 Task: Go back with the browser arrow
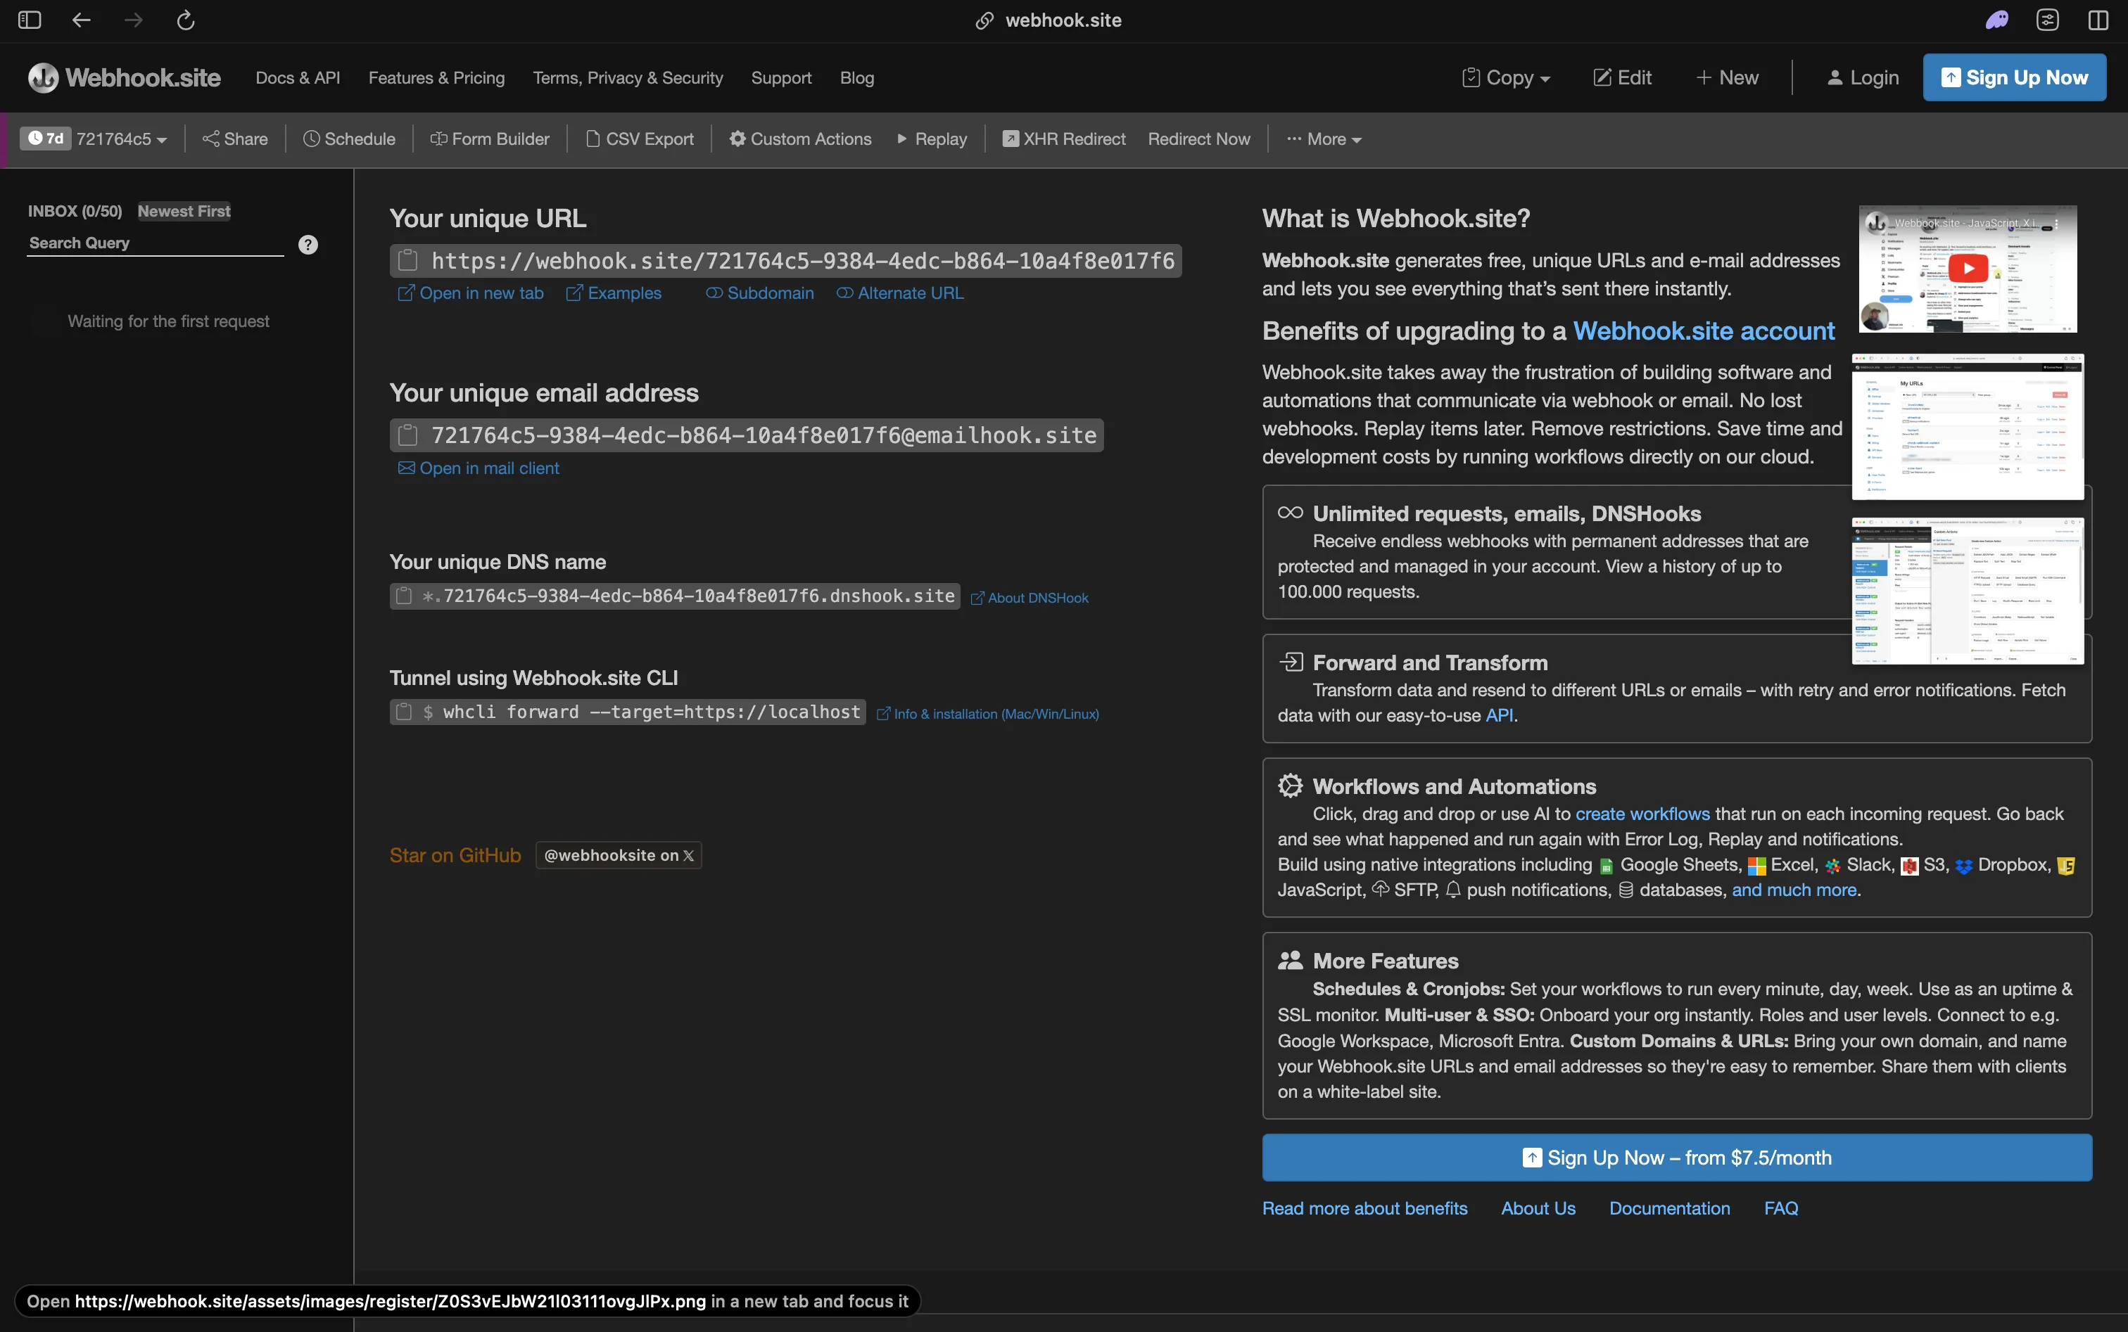(x=81, y=20)
